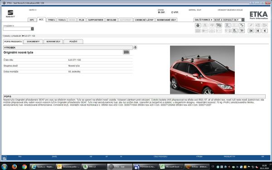The height and width of the screenshot is (170, 272).
Task: Click the search input field at the top left
Action: pos(17,29)
